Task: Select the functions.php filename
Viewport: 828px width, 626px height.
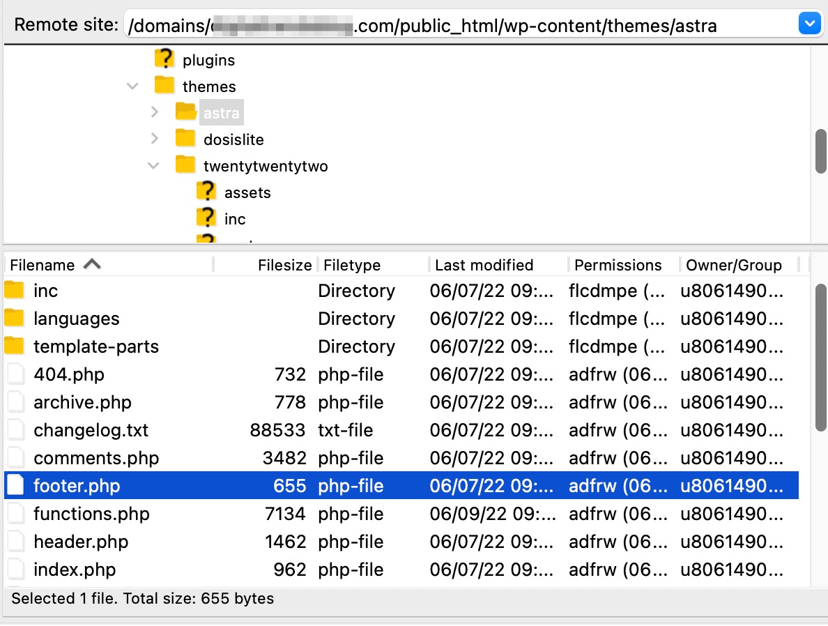Action: [x=91, y=514]
